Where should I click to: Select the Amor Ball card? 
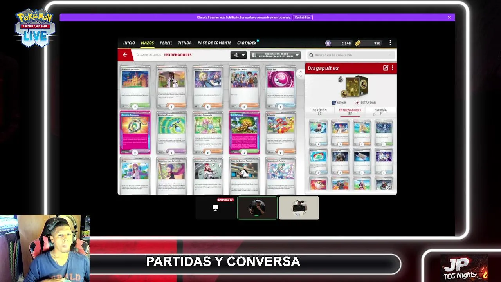pos(281,87)
